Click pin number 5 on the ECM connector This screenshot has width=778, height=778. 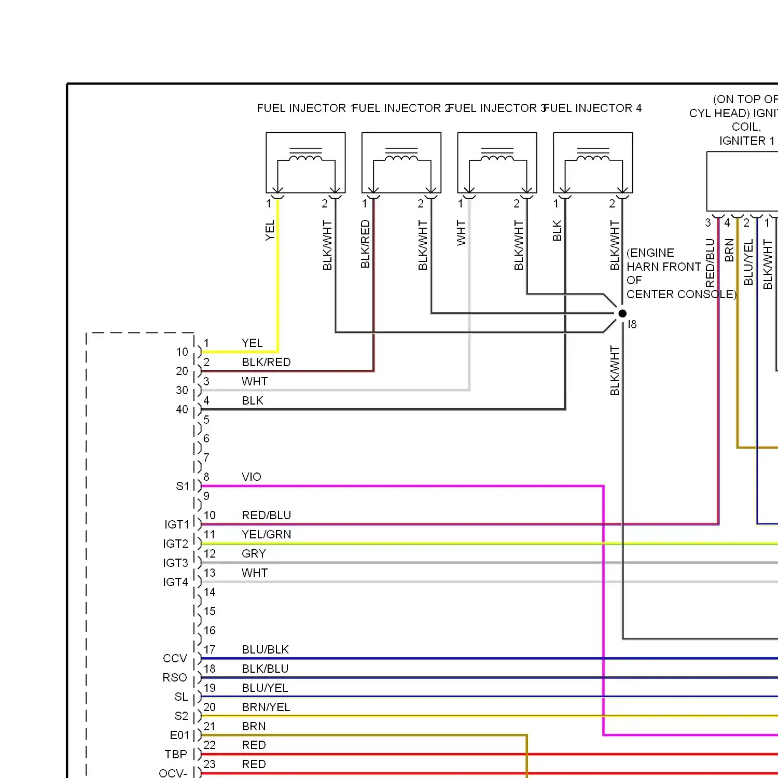(x=206, y=419)
